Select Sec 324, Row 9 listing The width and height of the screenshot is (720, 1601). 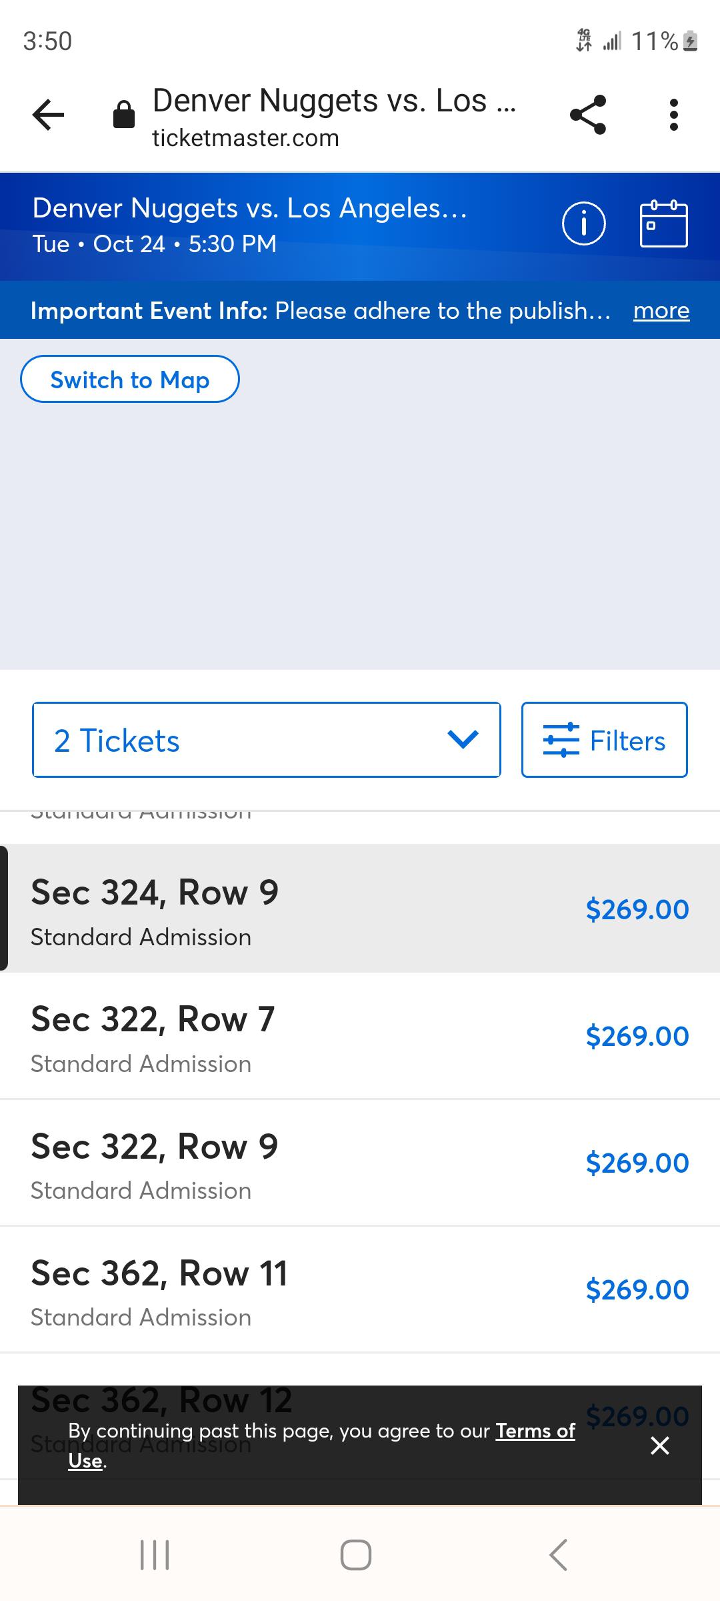(360, 909)
